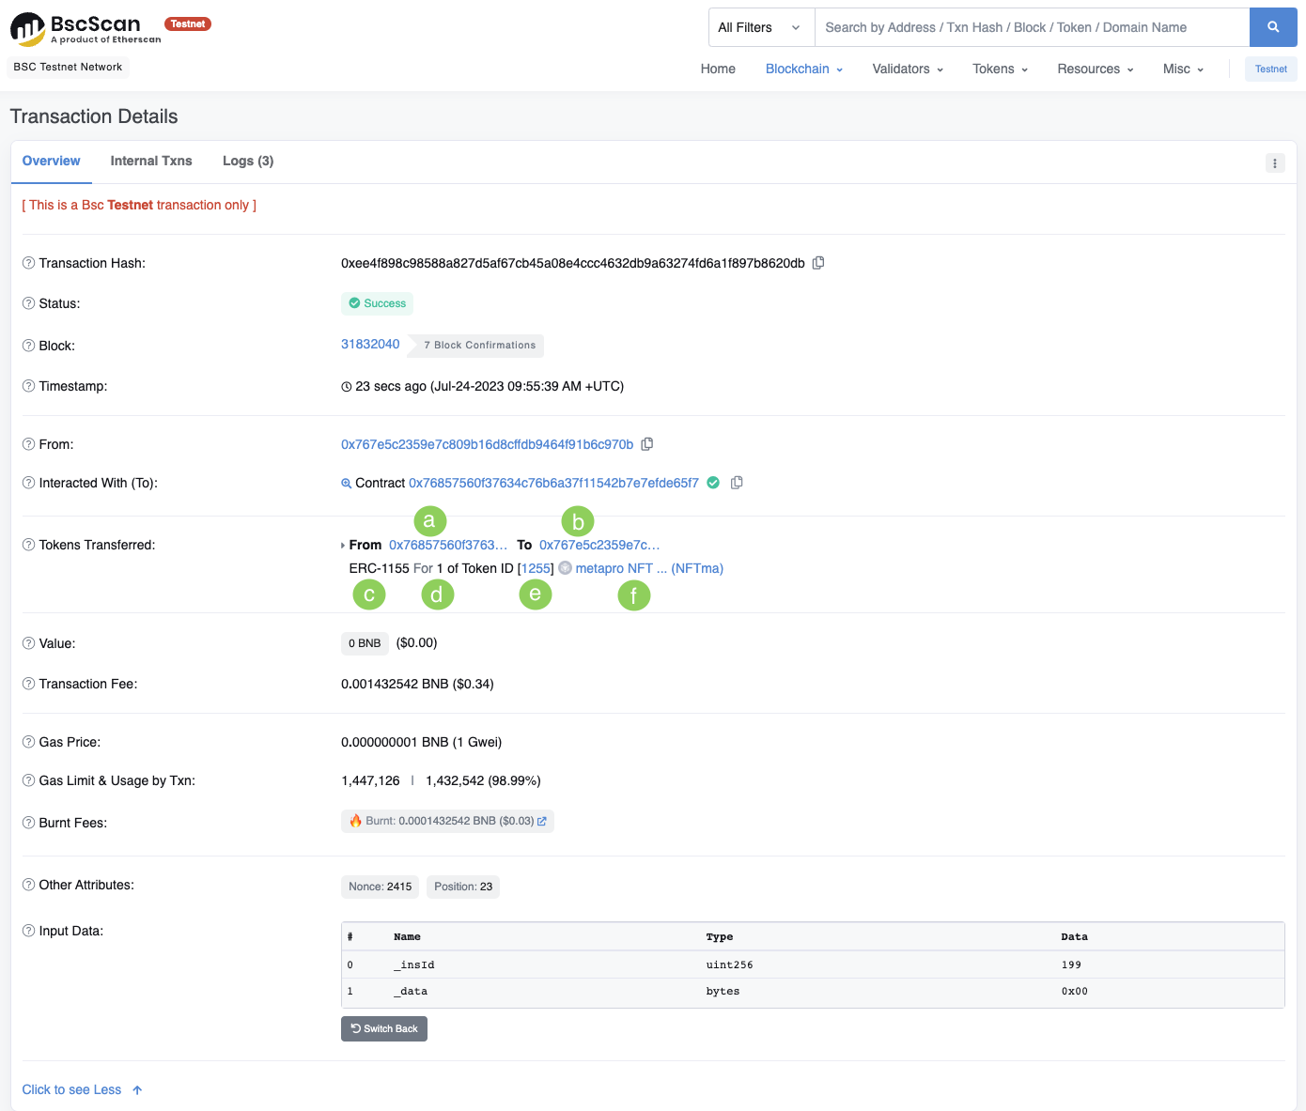This screenshot has width=1306, height=1111.
Task: Copy the contract address
Action: pos(737,483)
